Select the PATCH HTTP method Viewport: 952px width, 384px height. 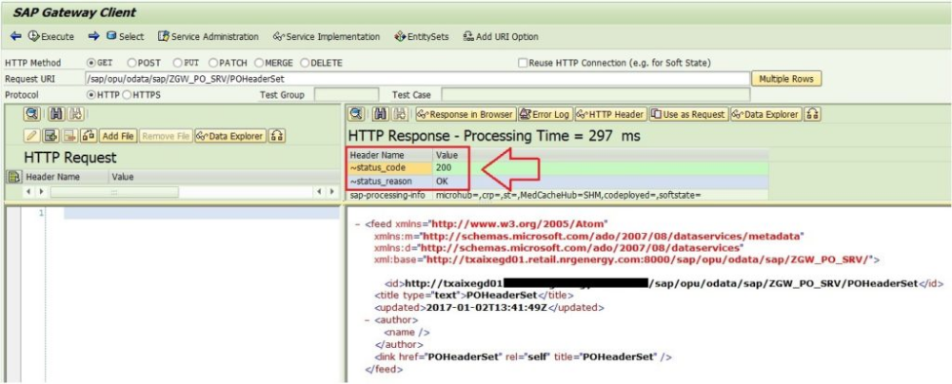(213, 63)
